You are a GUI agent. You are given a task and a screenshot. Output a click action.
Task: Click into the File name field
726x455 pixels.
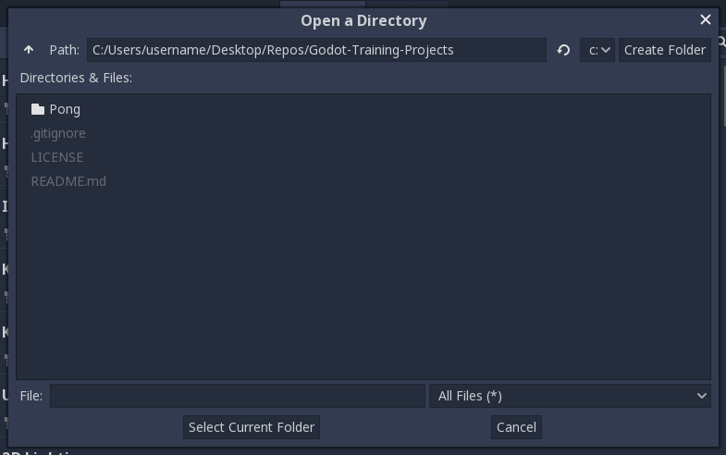click(238, 396)
